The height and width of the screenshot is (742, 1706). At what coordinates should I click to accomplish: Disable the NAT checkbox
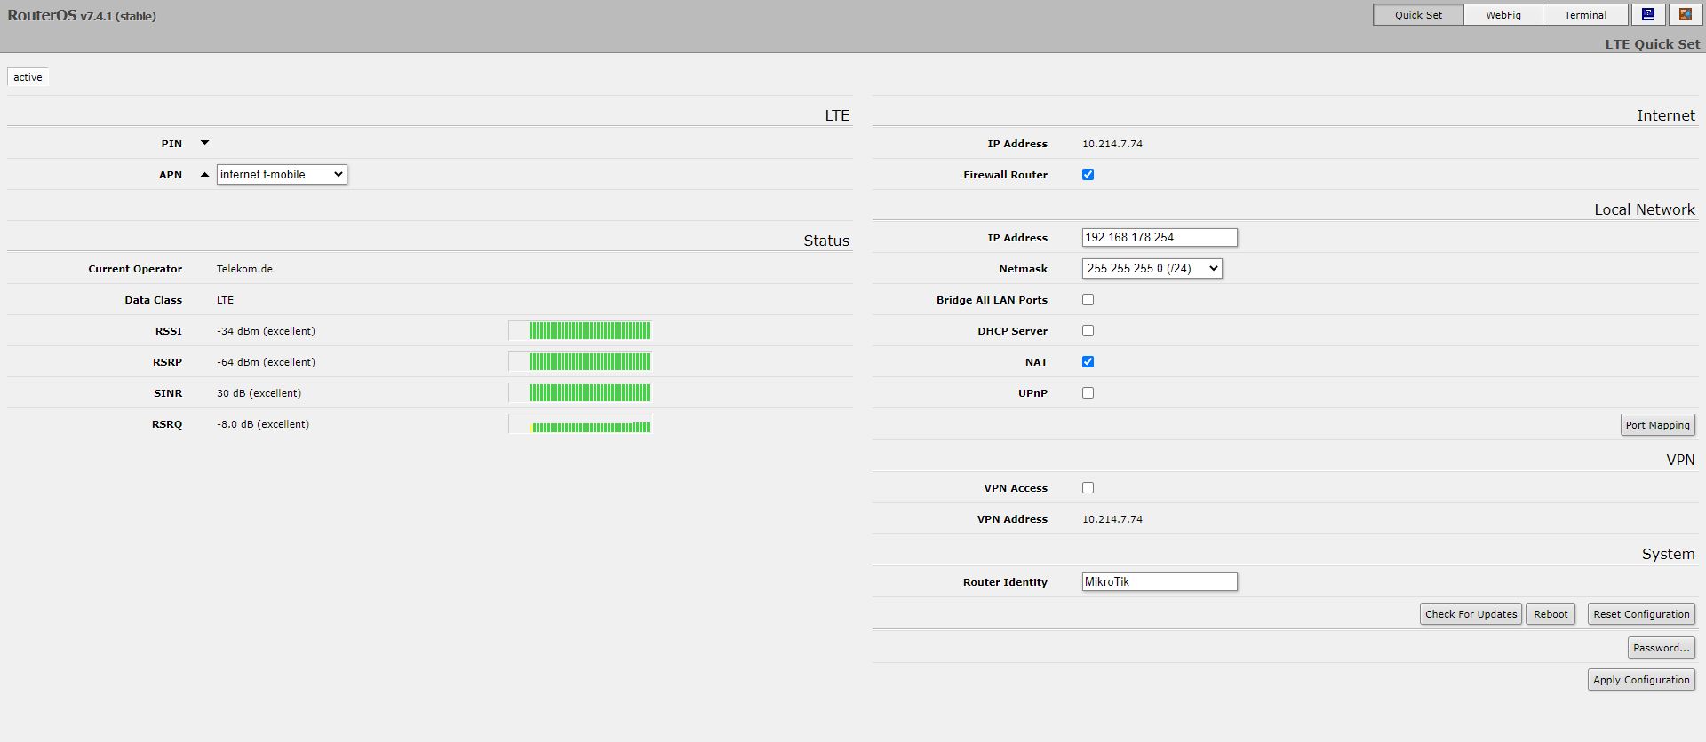1088,362
